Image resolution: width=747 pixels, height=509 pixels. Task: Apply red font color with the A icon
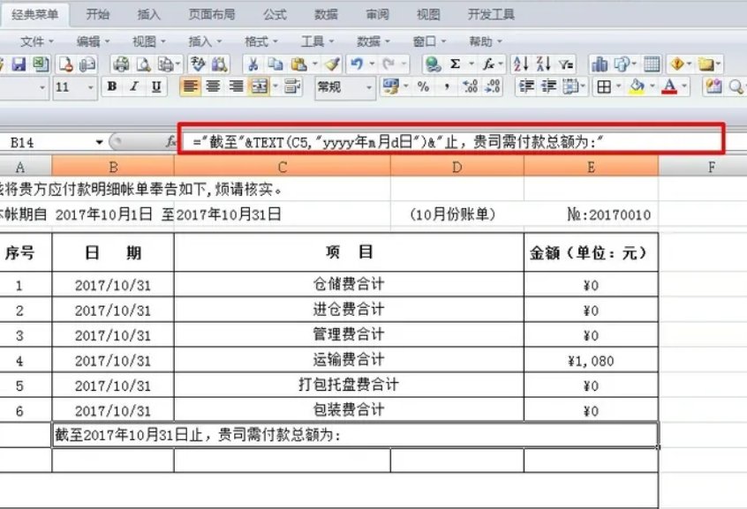(x=669, y=86)
